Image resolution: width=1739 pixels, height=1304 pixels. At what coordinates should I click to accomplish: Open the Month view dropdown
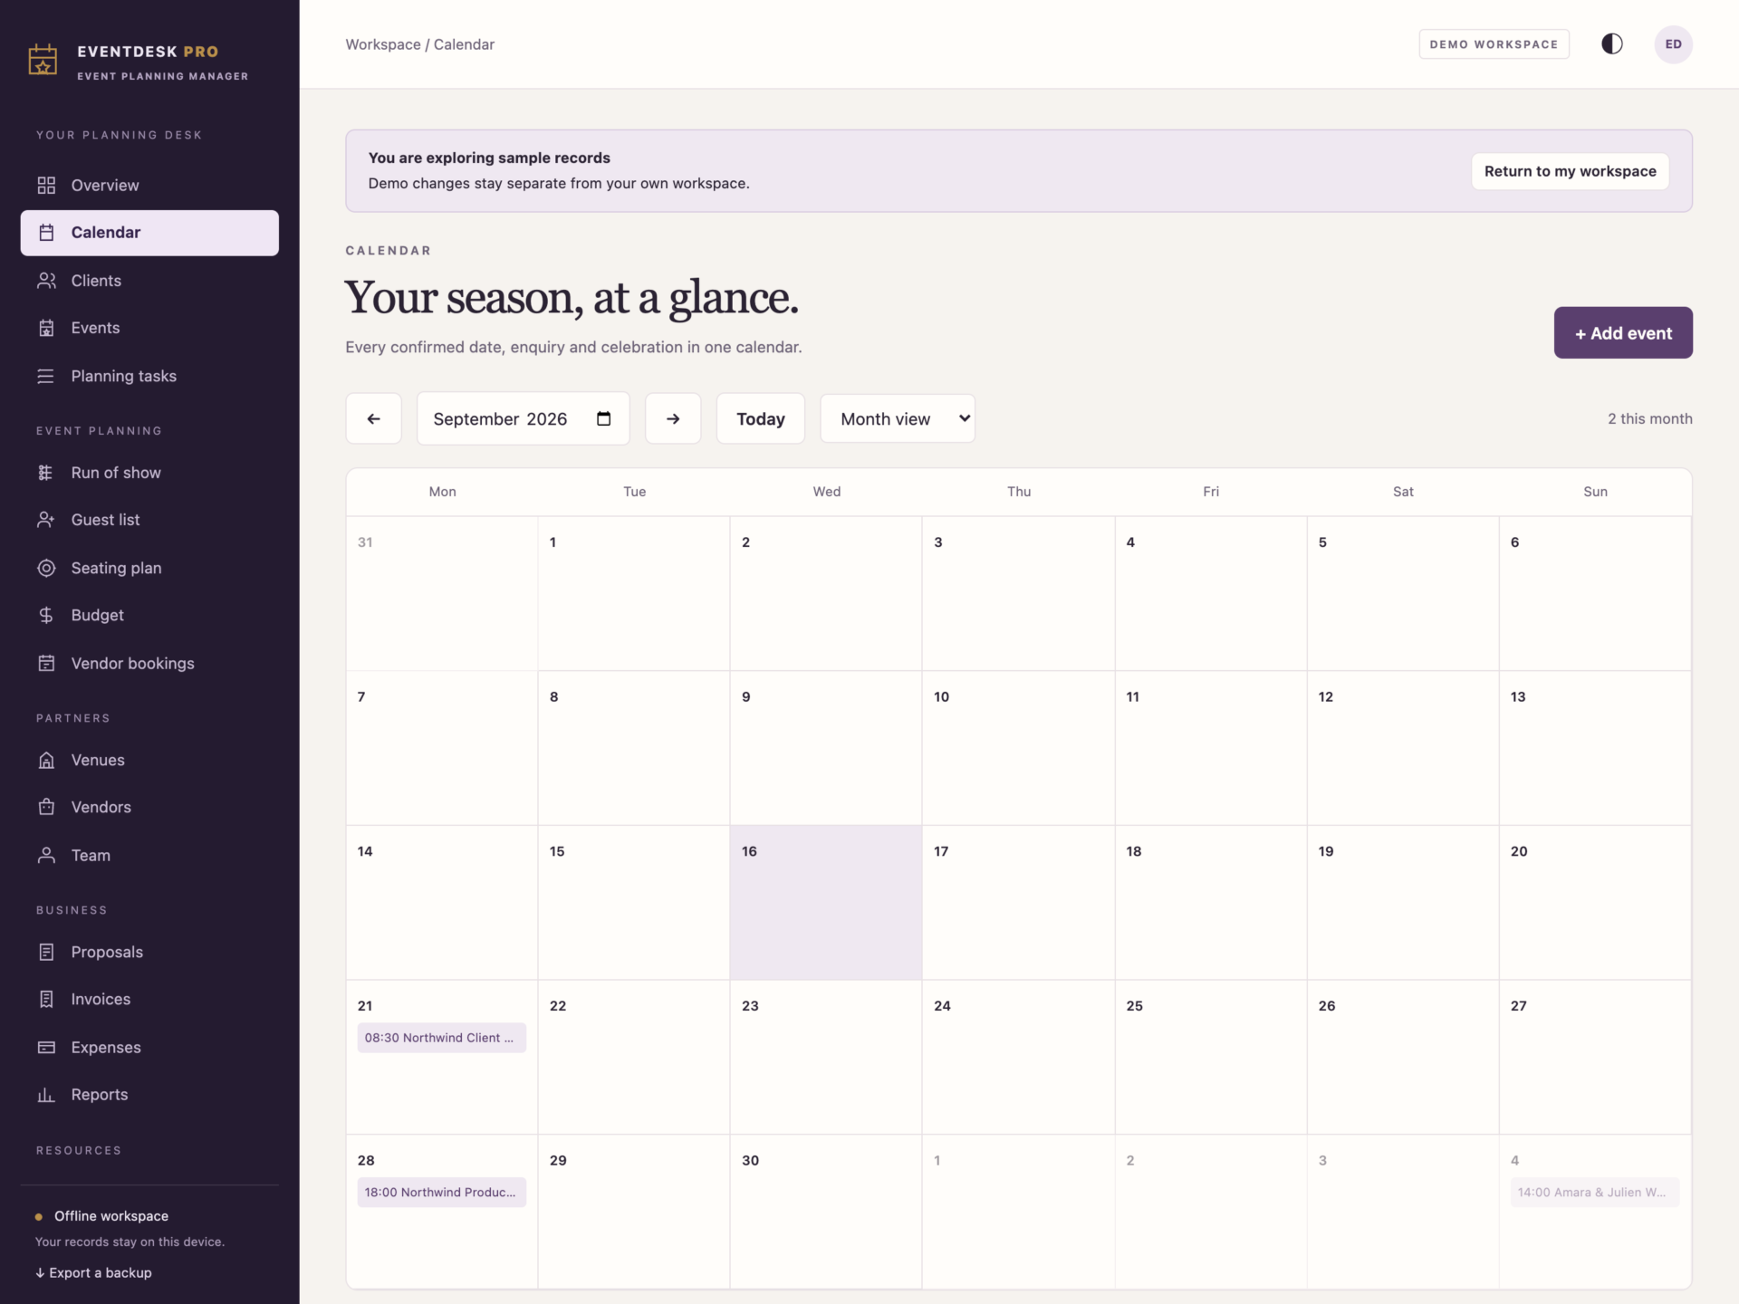(898, 418)
